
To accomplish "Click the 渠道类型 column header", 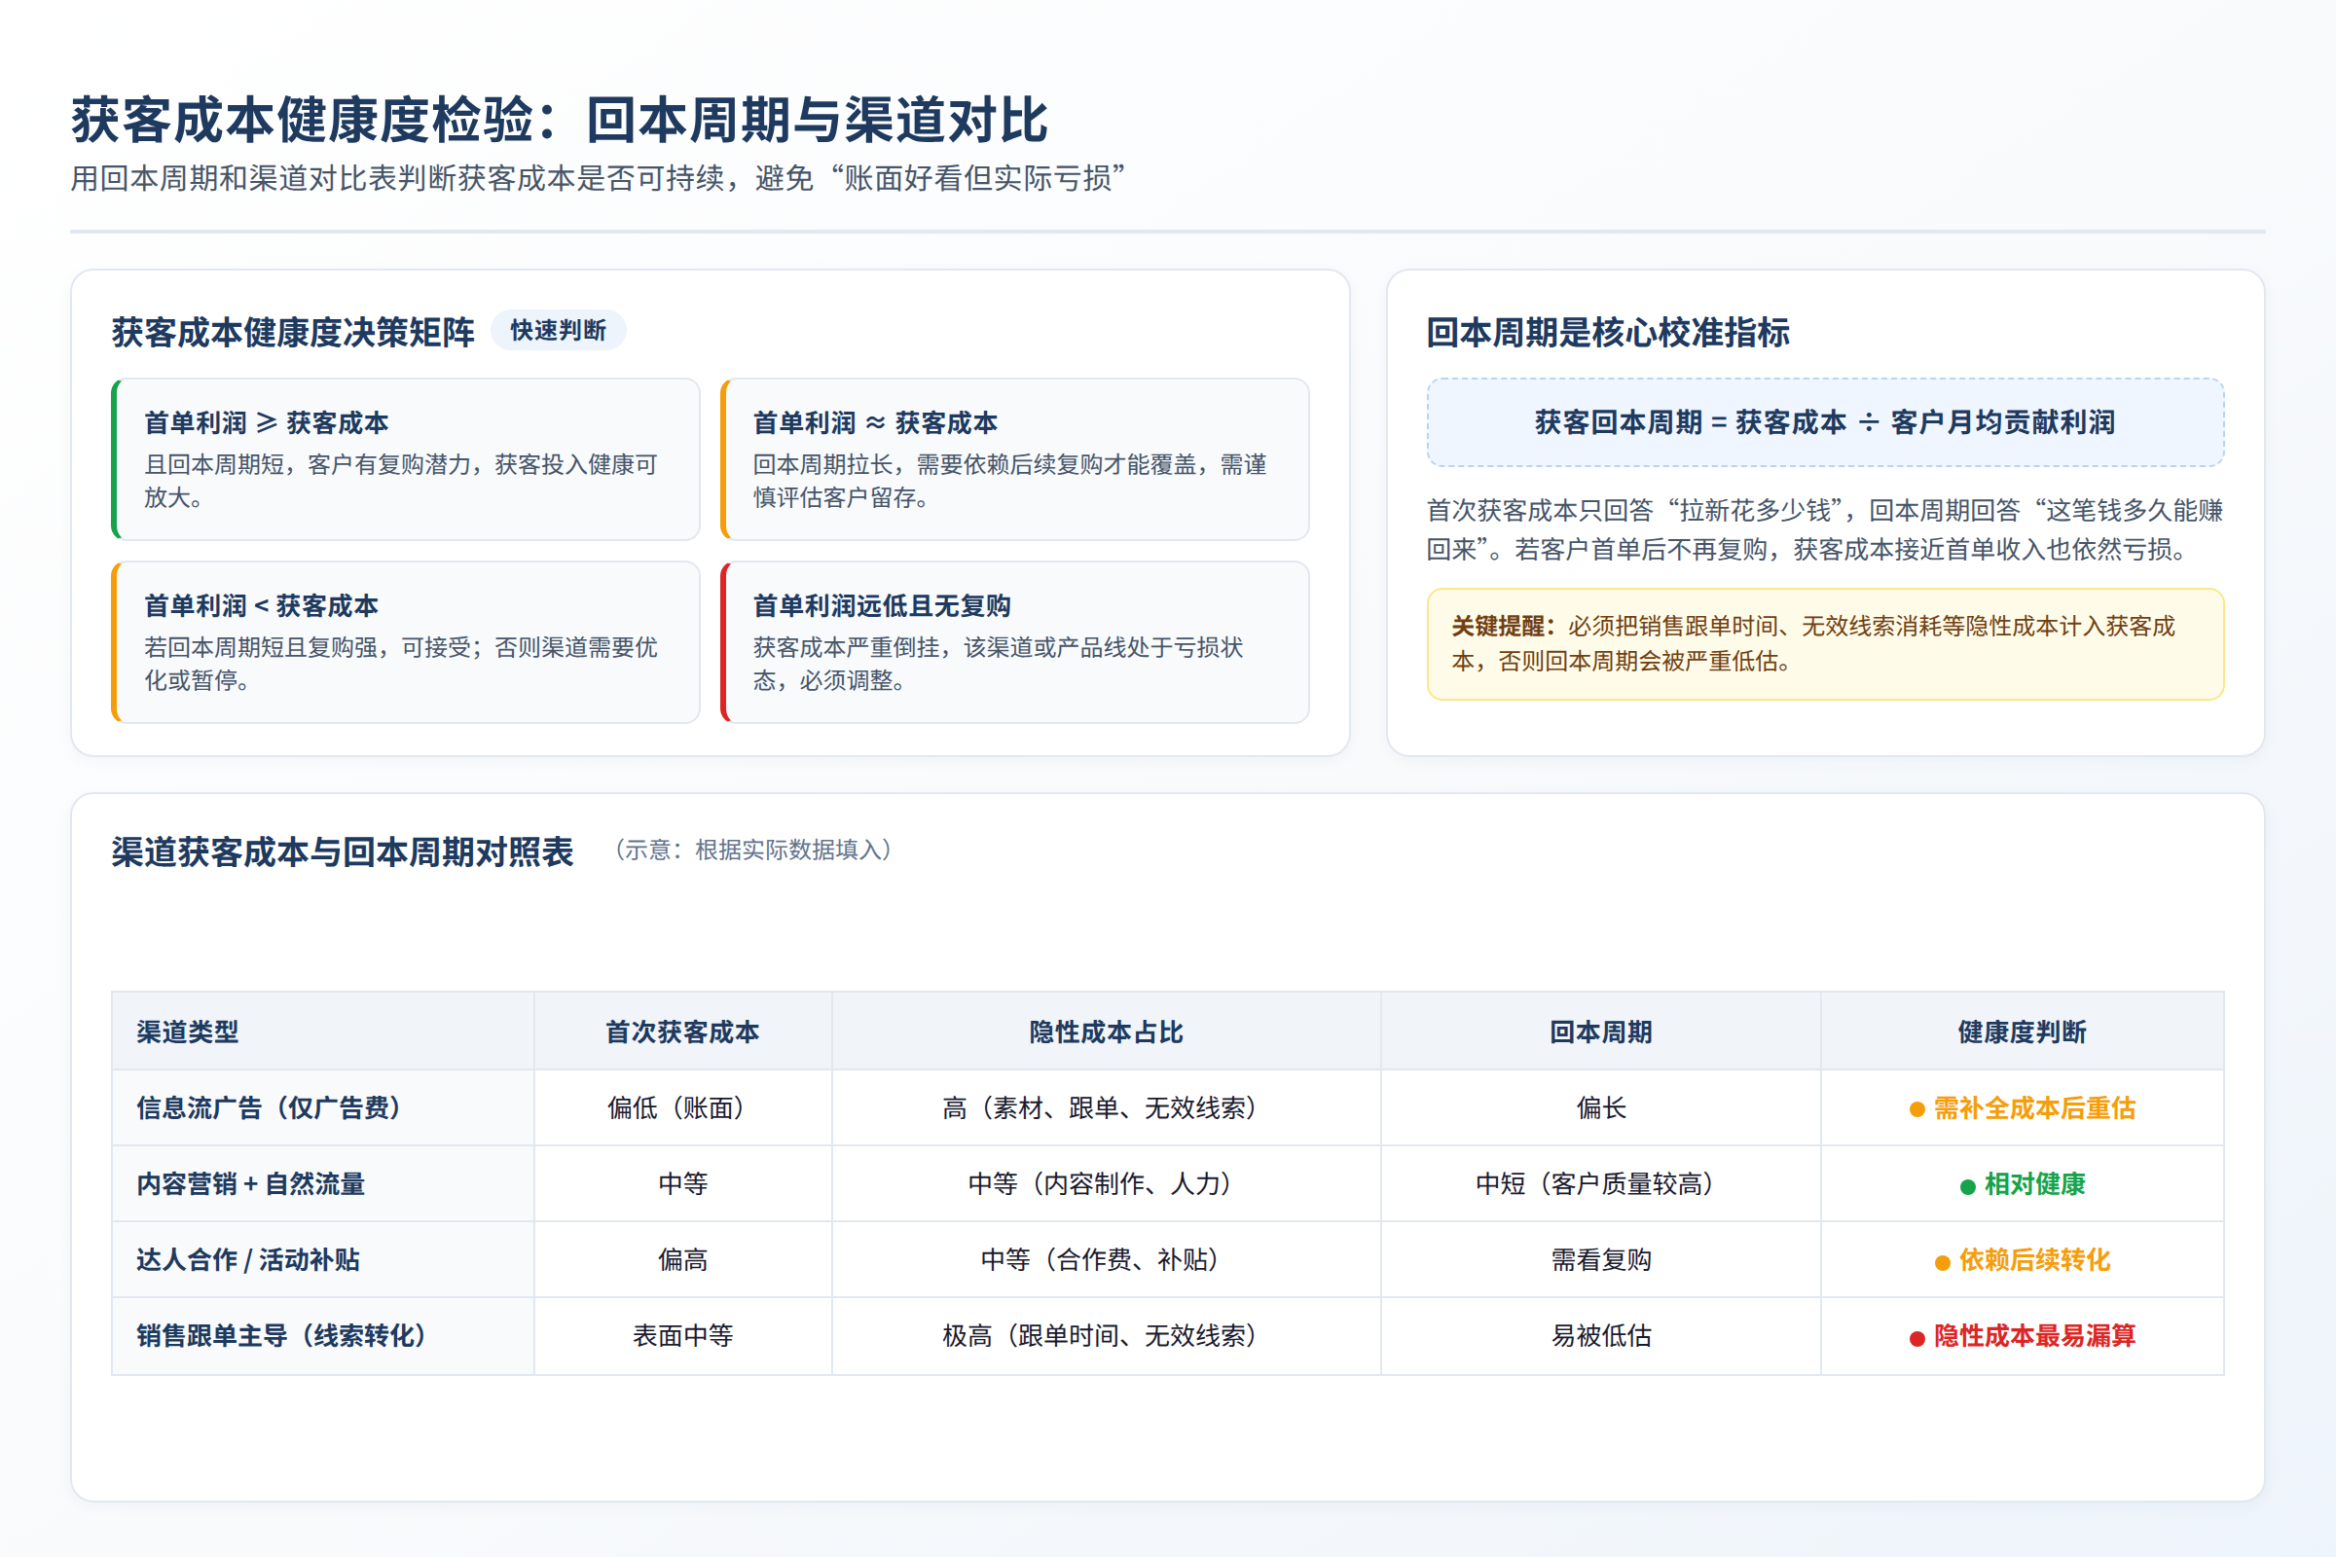I will pos(323,1032).
